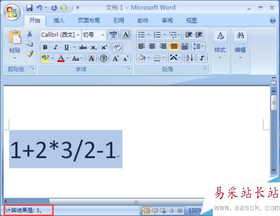Open the 剪贴板 clipboard pane launcher

coord(32,68)
